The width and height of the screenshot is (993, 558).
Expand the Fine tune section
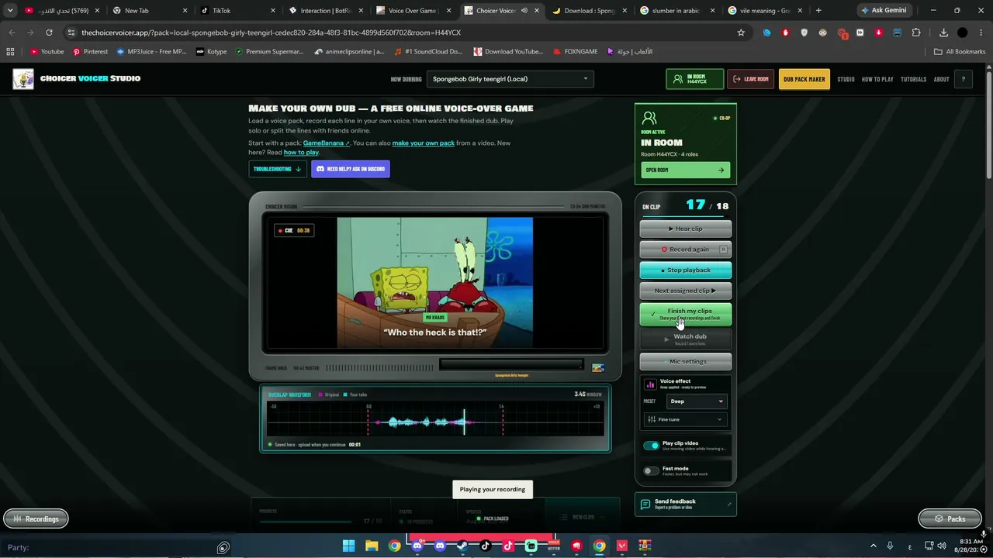point(686,419)
